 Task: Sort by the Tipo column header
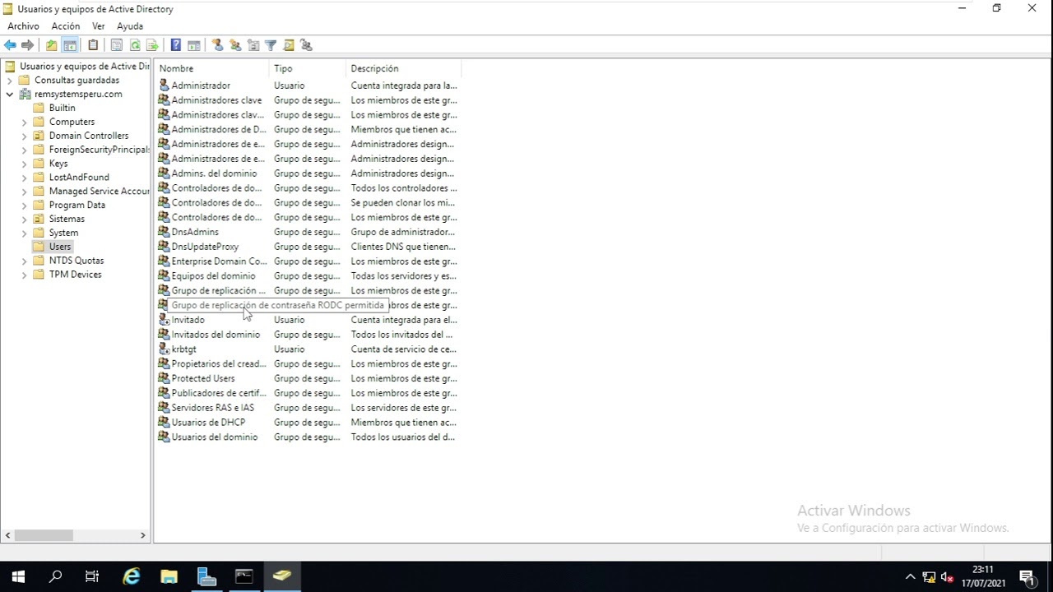308,68
